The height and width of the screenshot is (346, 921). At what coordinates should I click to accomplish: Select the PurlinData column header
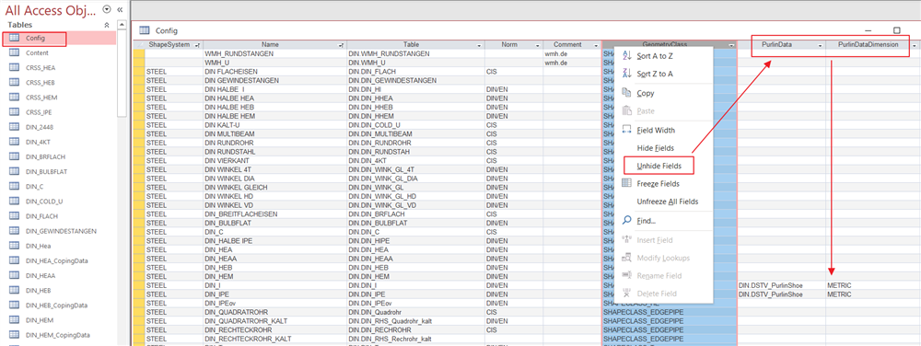tap(781, 44)
